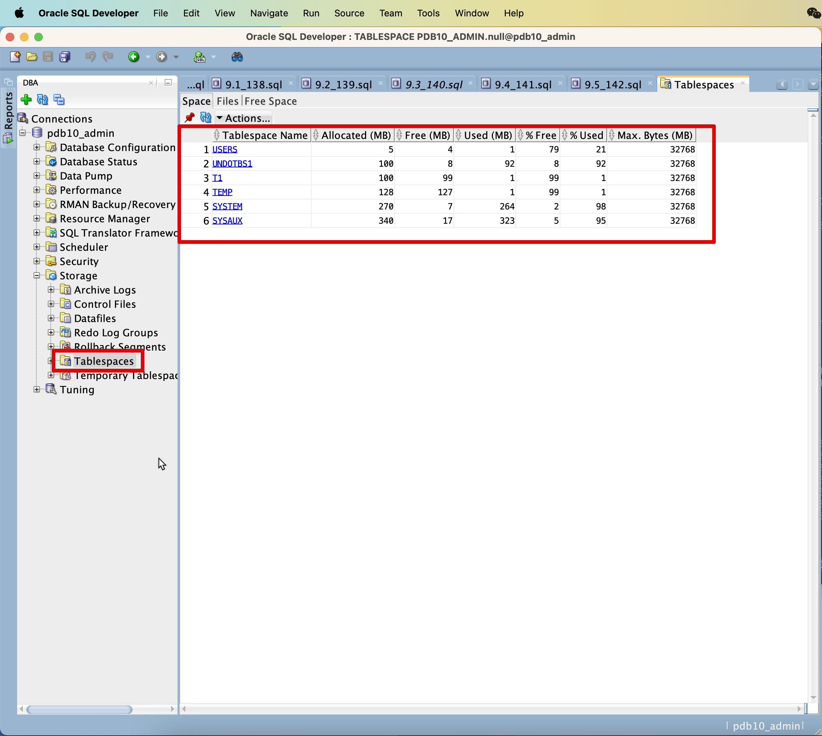The height and width of the screenshot is (736, 822).
Task: Open the Team menu
Action: coord(391,13)
